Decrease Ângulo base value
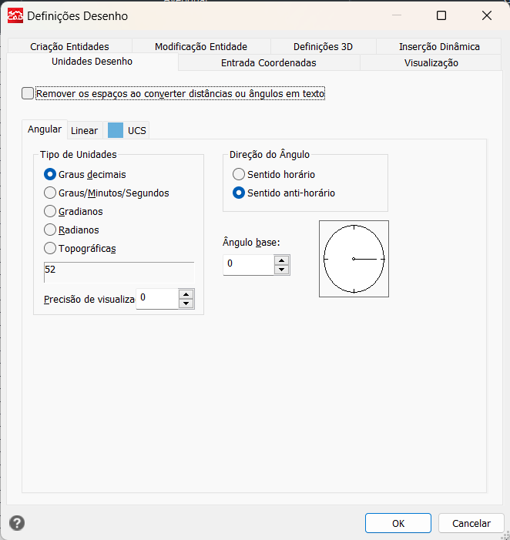The height and width of the screenshot is (540, 510). [282, 270]
